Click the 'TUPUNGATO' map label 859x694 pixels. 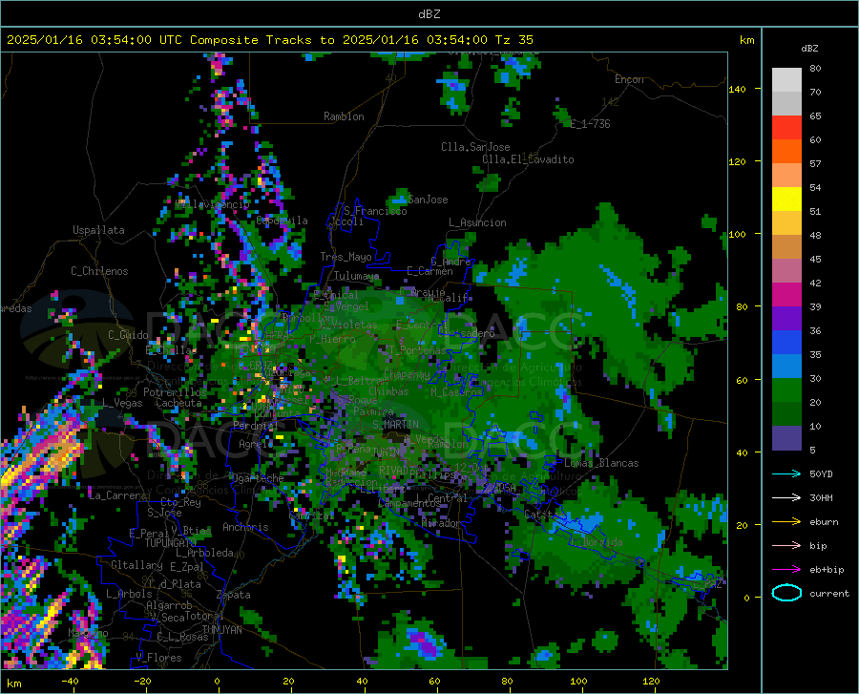[x=171, y=543]
